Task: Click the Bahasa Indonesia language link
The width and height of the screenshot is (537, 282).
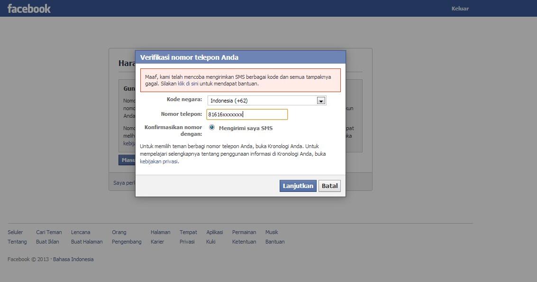Action: [x=73, y=259]
